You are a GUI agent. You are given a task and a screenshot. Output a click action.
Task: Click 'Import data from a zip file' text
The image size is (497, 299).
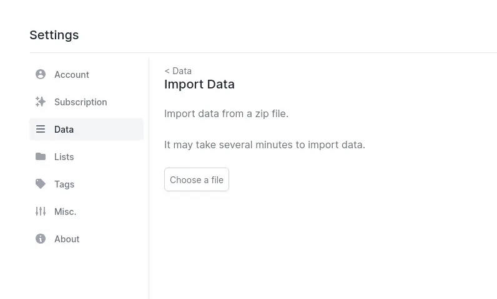pos(226,114)
